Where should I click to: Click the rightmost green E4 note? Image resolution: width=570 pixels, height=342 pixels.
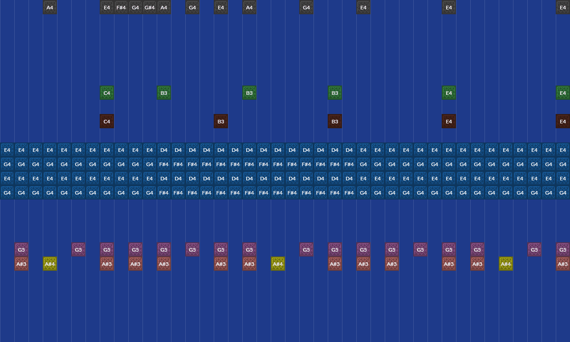563,93
